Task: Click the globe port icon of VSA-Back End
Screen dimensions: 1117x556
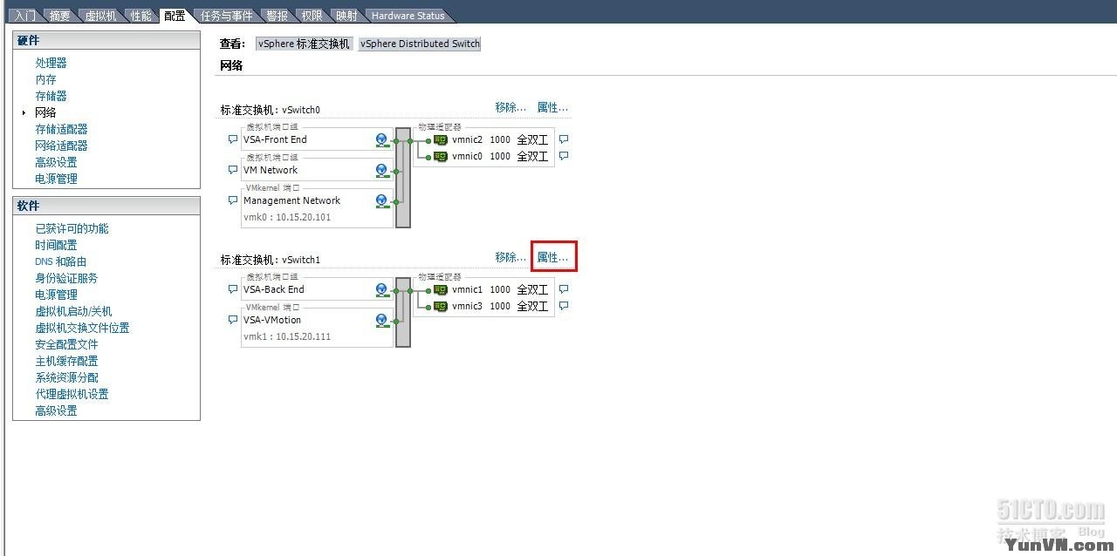Action: click(x=381, y=289)
